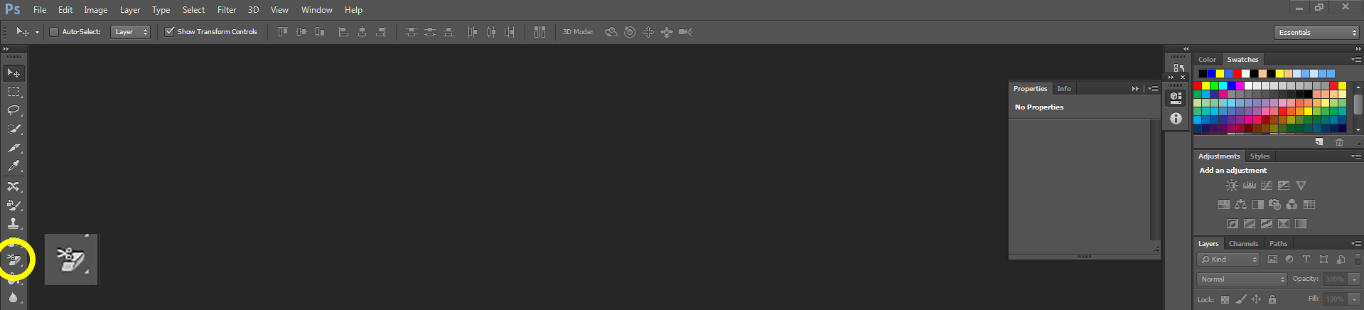
Task: Uncheck Show Transform Controls
Action: click(169, 32)
